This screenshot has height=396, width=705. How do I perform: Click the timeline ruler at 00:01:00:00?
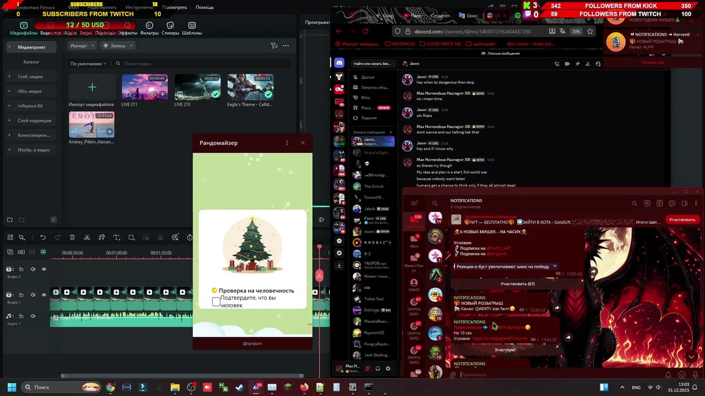tap(116, 253)
